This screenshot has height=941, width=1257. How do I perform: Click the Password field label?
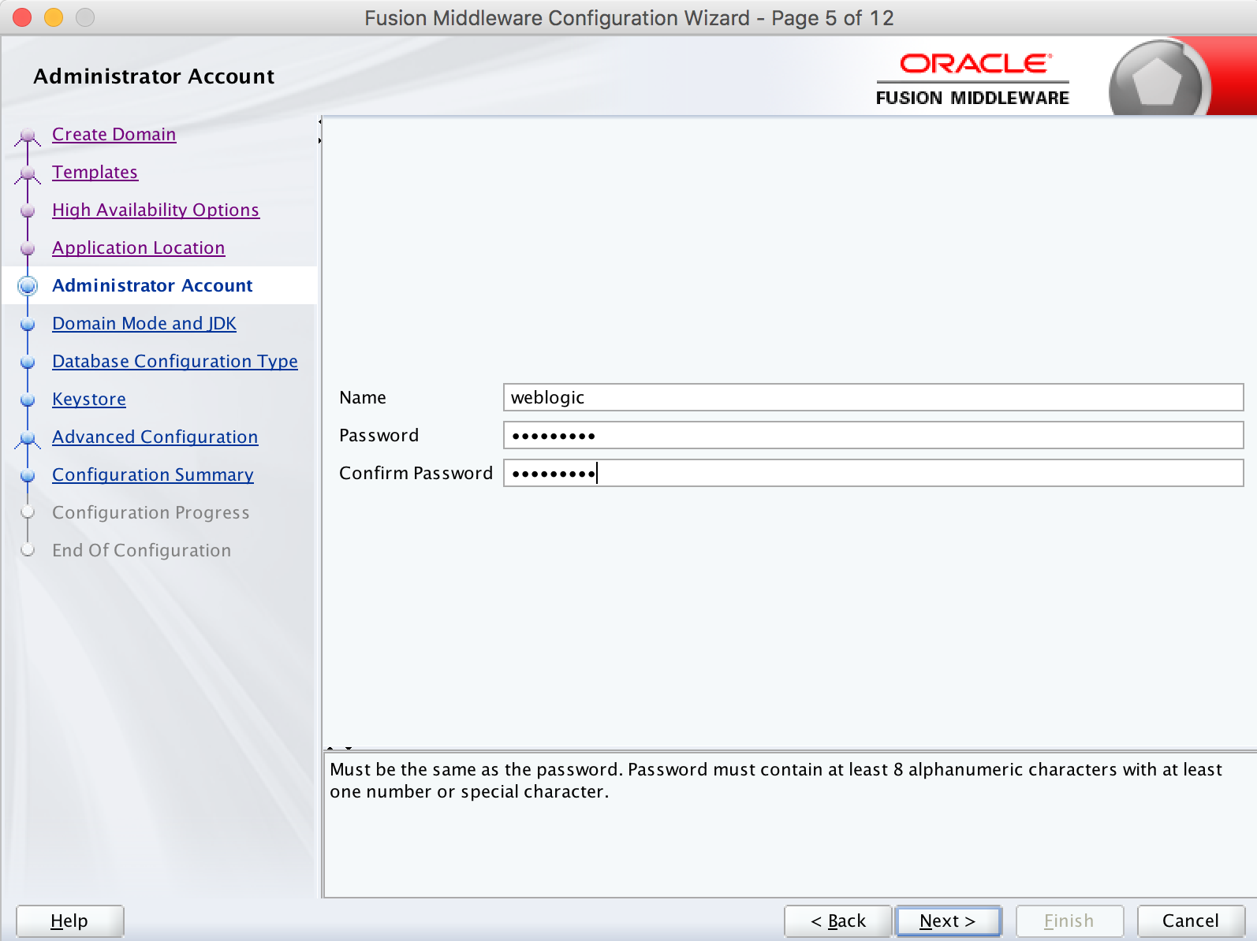click(x=379, y=436)
